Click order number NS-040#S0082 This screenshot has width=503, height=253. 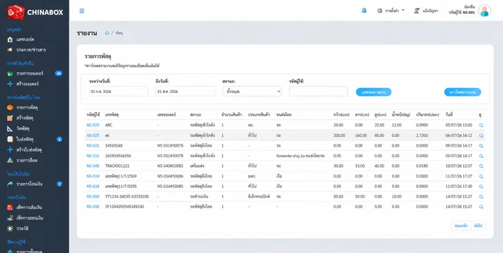coord(170,166)
